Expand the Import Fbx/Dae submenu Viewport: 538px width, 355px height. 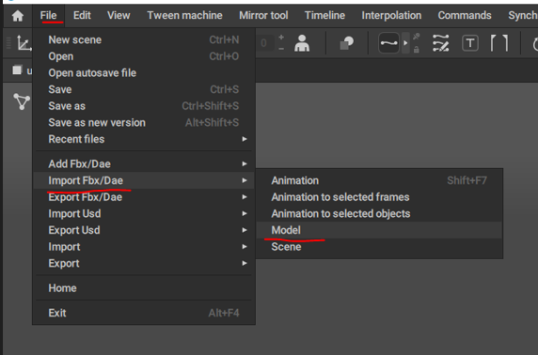point(144,180)
